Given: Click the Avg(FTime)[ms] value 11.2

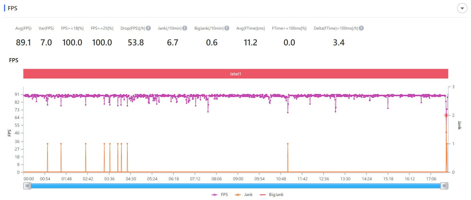Looking at the screenshot, I should click(250, 43).
